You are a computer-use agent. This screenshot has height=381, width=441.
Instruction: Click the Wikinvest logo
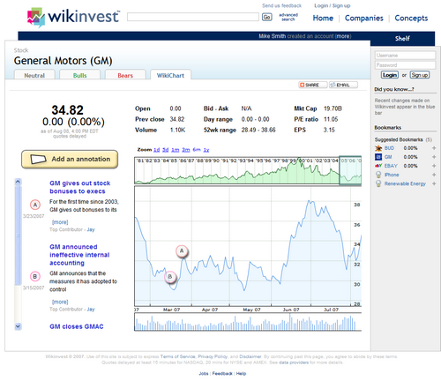73,17
